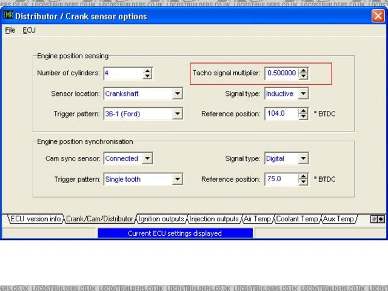Switch to the Ignition outputs tab

click(x=161, y=219)
